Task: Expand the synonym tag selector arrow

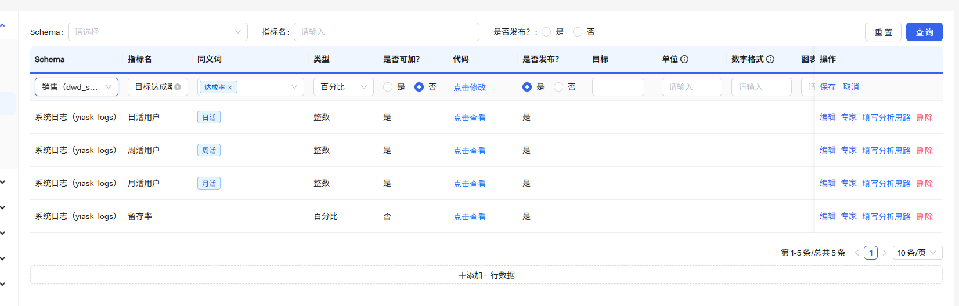Action: tap(294, 87)
